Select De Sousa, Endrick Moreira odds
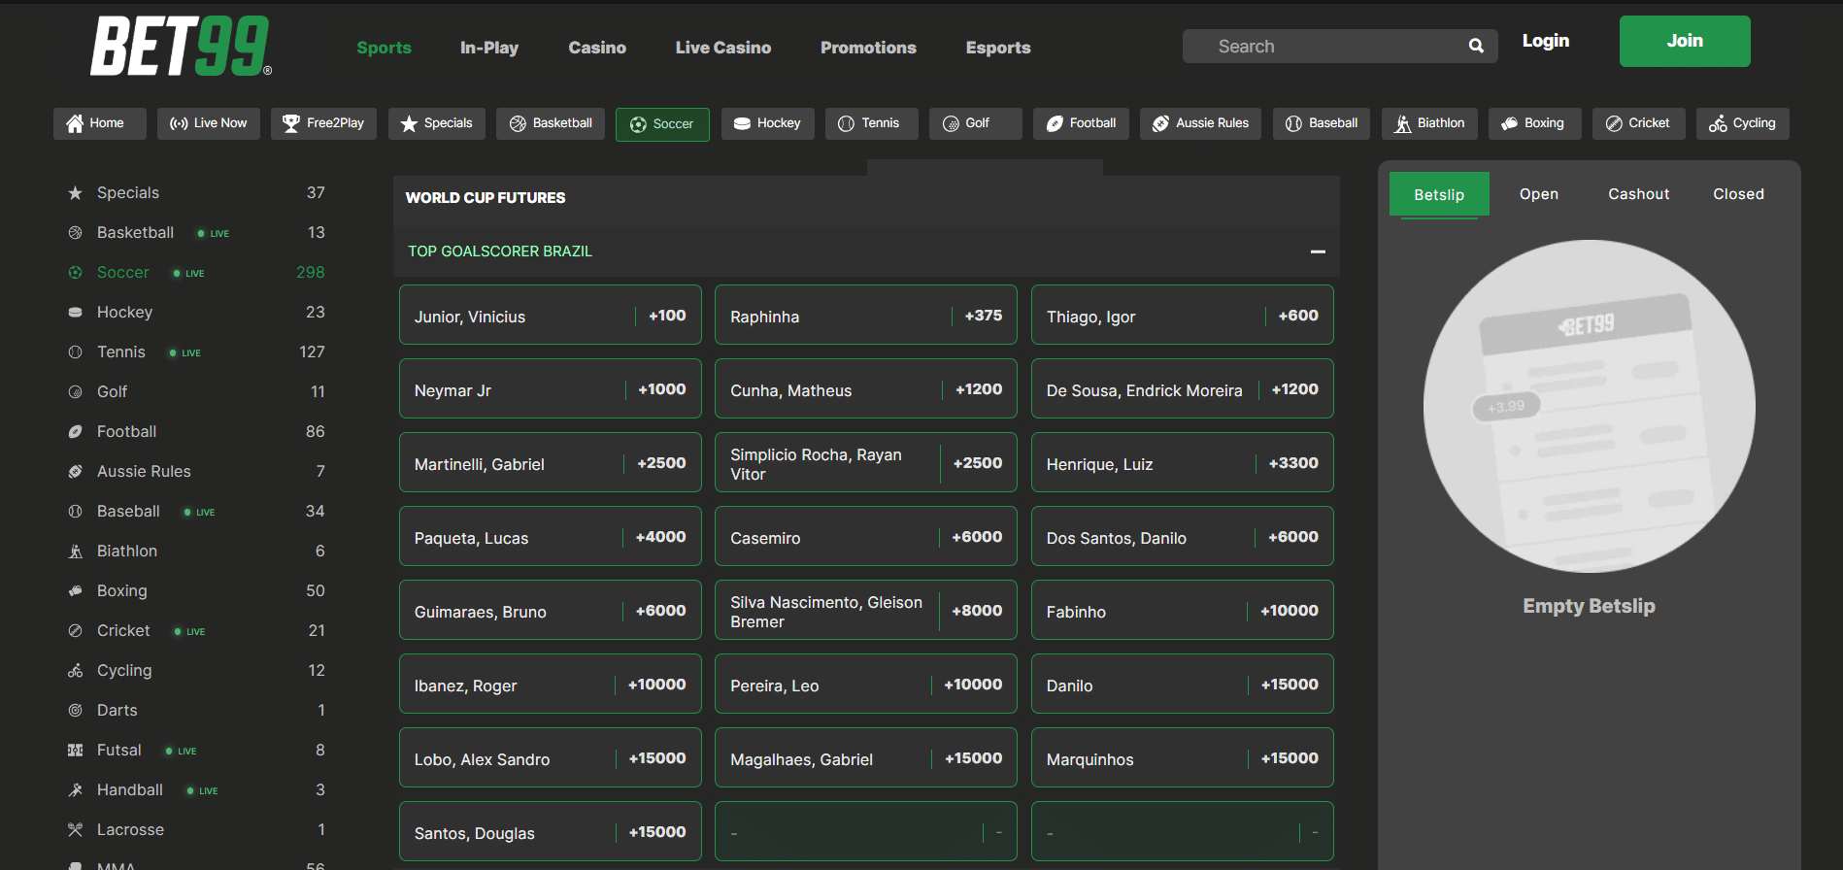Screen dimensions: 1843x870 point(1183,388)
